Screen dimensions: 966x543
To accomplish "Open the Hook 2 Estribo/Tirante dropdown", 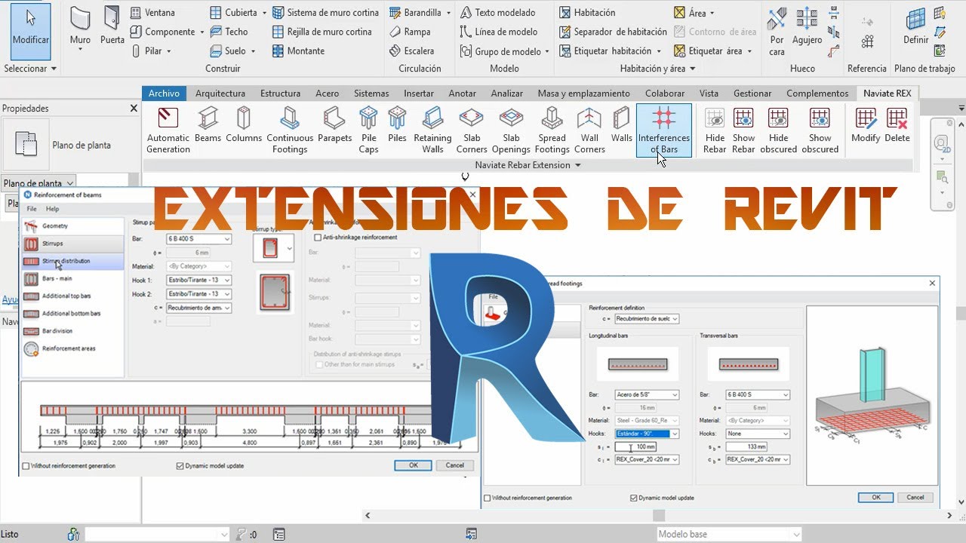I will click(x=198, y=294).
